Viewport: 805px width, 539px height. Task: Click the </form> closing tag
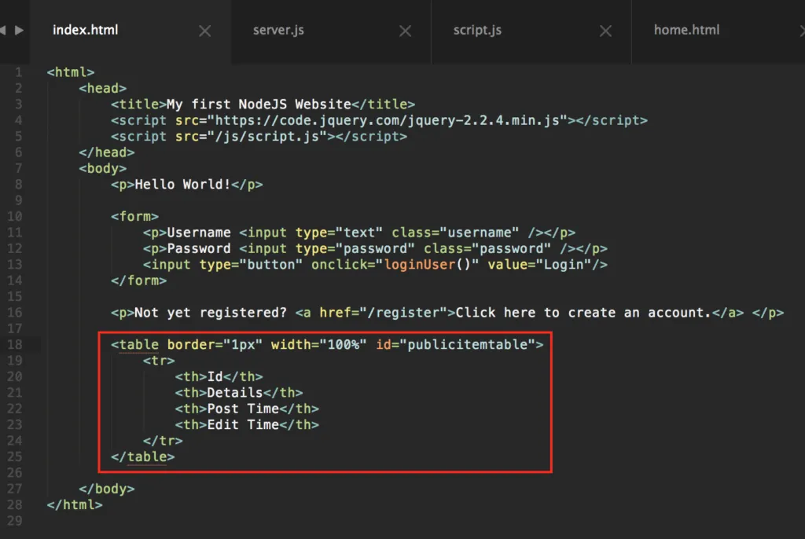click(138, 280)
